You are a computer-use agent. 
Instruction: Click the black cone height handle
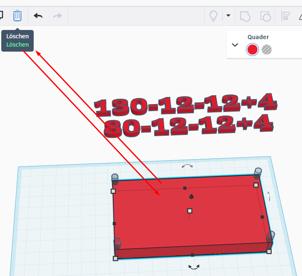(191, 196)
